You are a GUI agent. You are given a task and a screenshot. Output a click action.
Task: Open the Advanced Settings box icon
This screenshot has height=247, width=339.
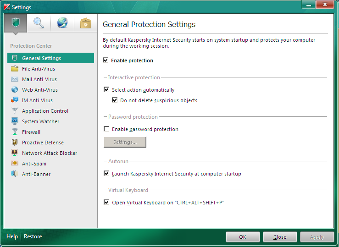tap(85, 23)
